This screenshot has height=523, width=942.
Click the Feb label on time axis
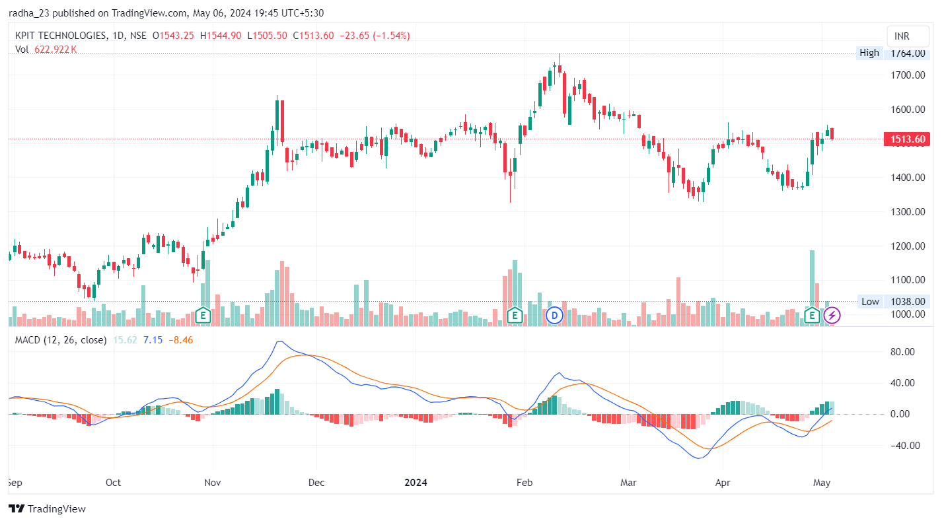[x=525, y=483]
